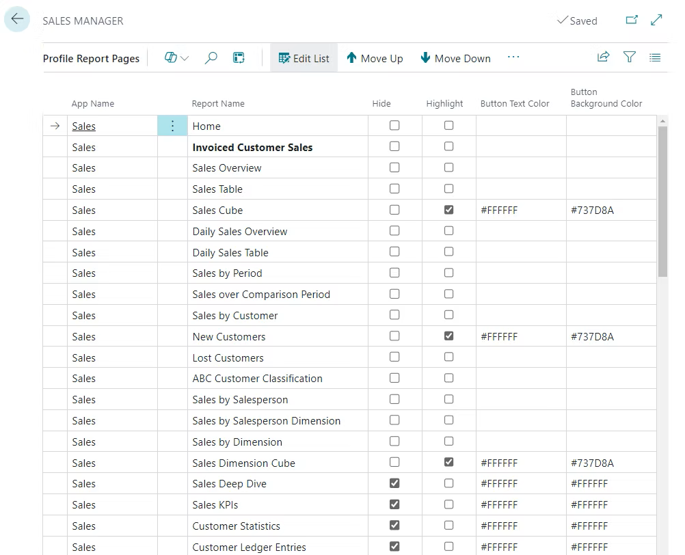Select the Invoiced Customer Sales report name
This screenshot has width=685, height=555.
click(x=252, y=148)
